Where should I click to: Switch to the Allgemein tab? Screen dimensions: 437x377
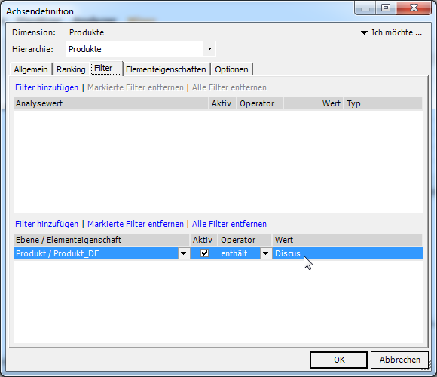point(31,69)
